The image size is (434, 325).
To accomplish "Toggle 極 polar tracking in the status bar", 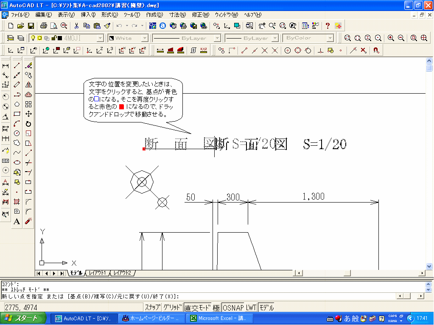I will click(x=216, y=307).
